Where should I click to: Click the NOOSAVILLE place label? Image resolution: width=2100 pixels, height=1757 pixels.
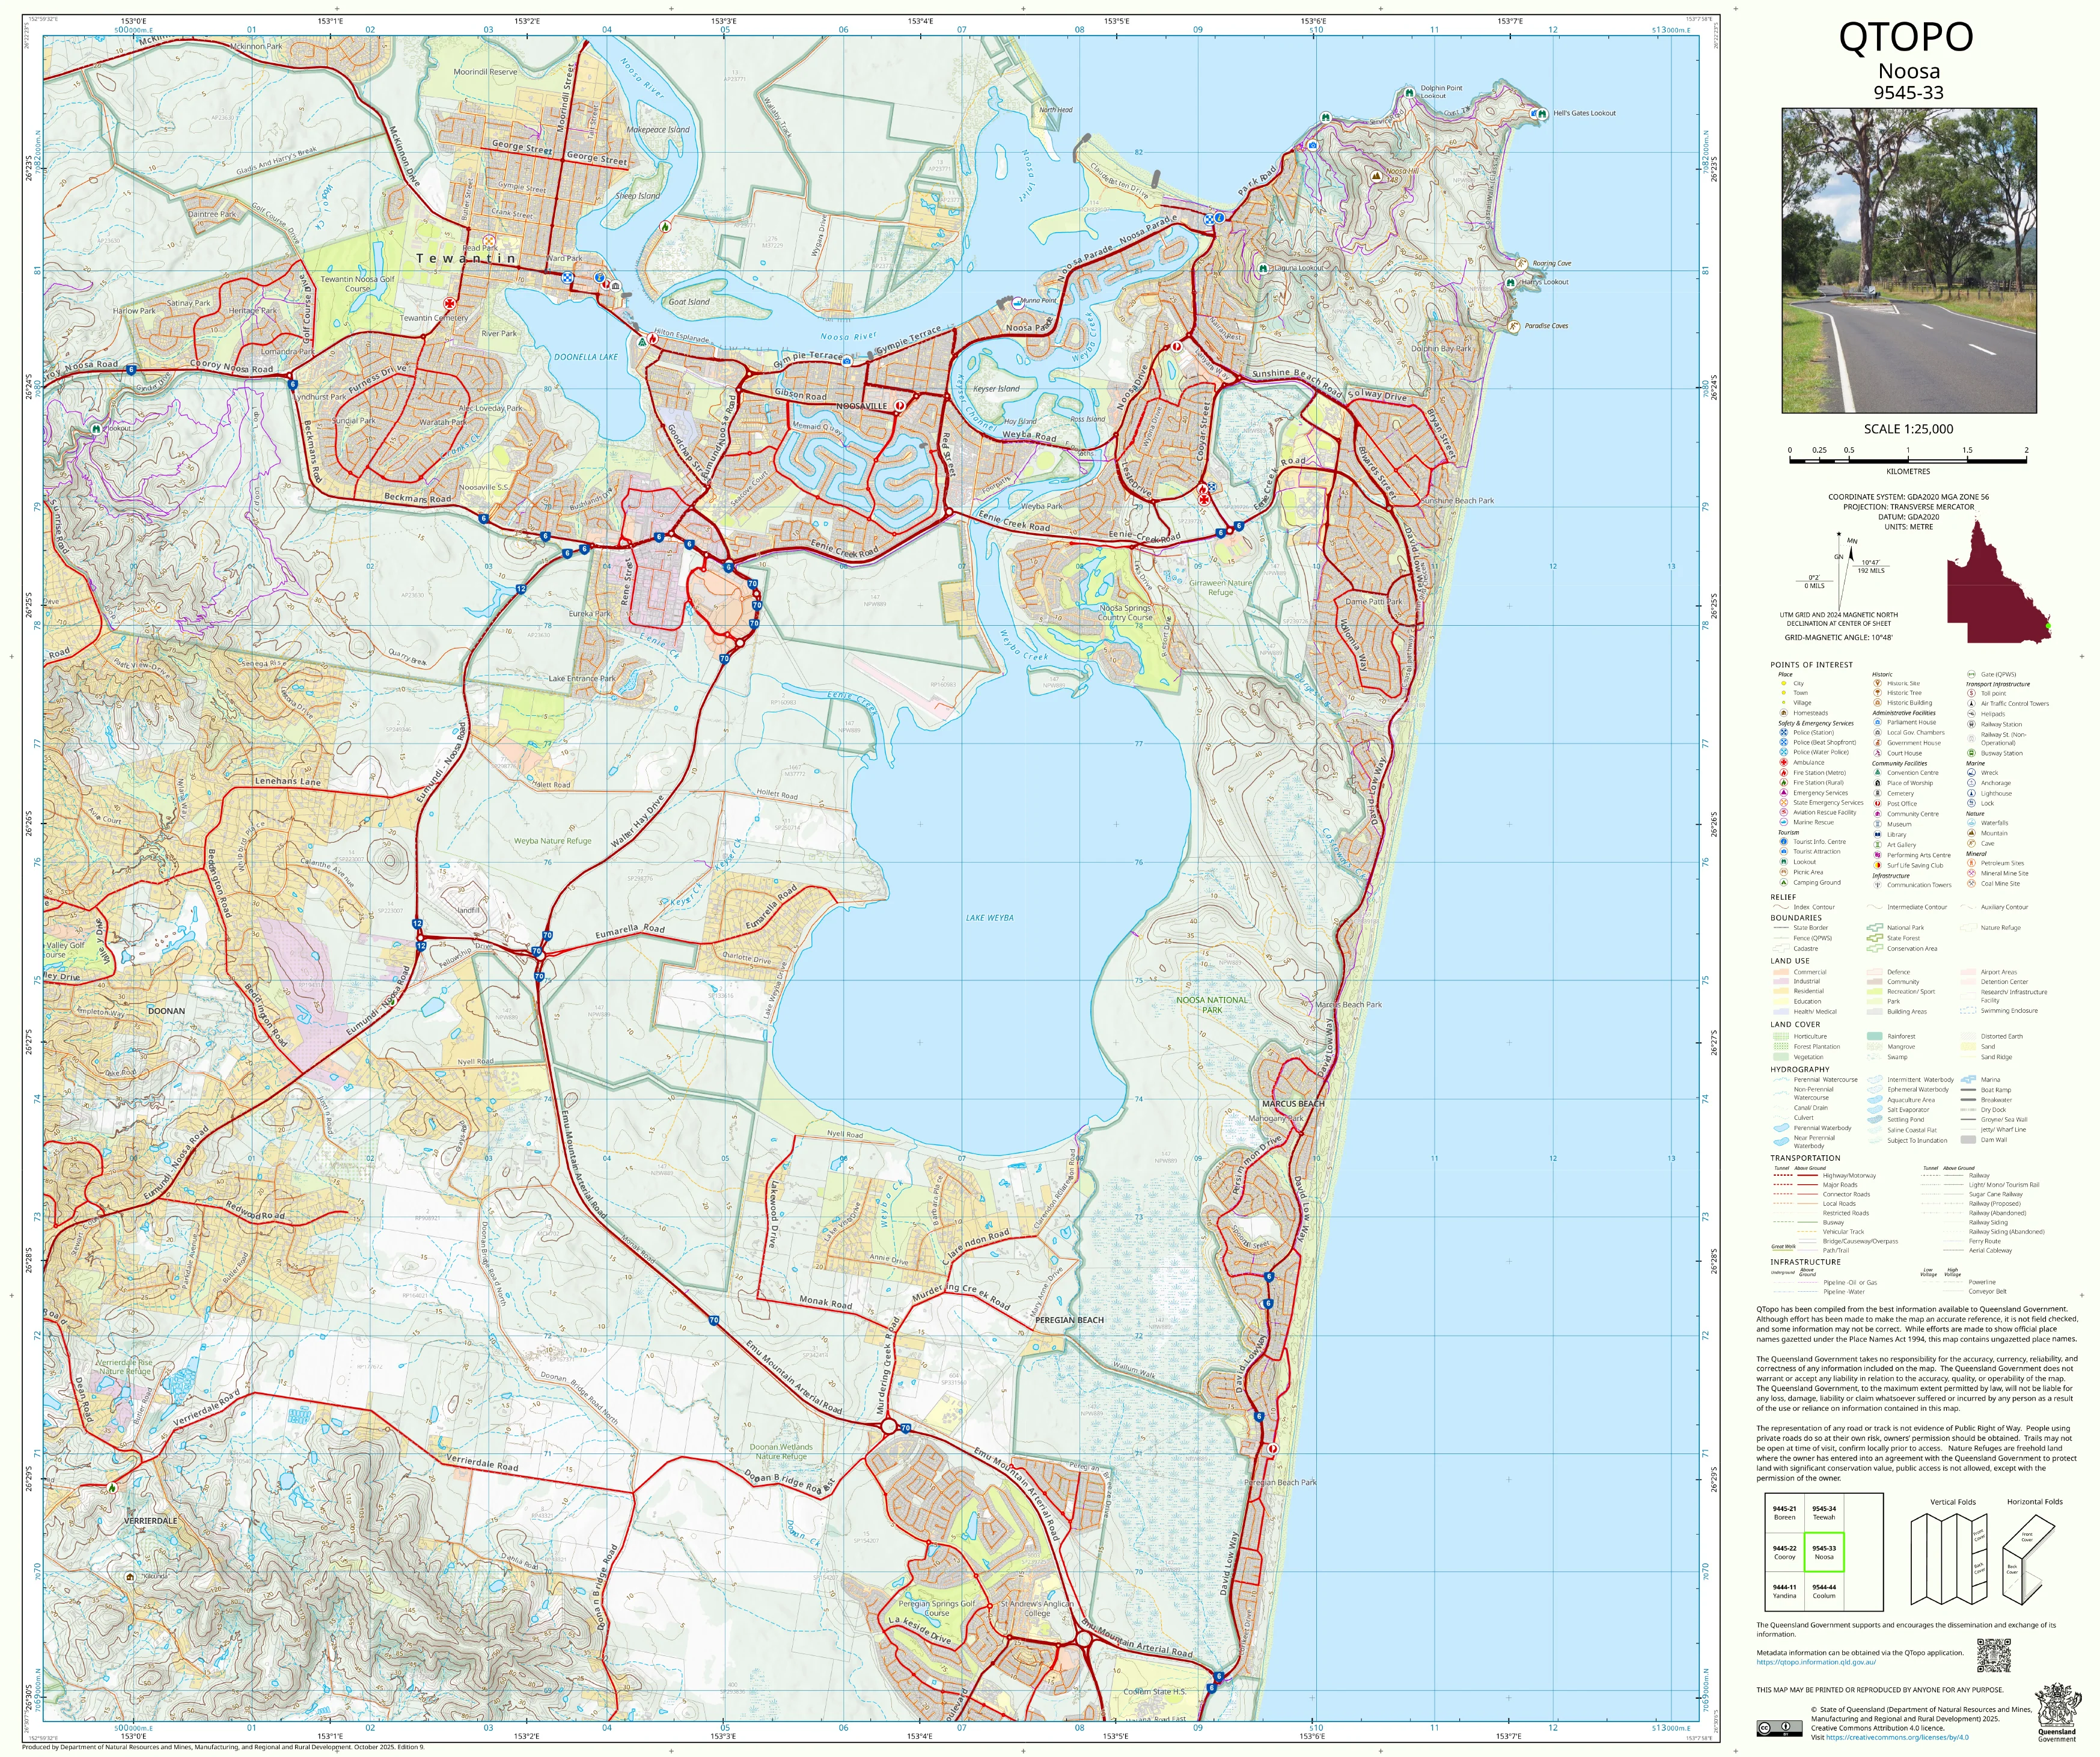[x=861, y=406]
